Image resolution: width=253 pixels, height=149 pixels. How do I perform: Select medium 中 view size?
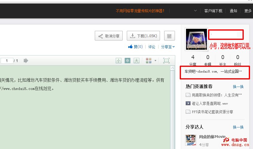pyautogui.click(x=127, y=61)
